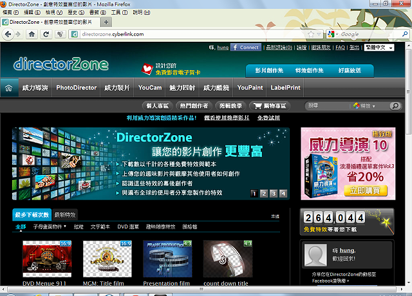Click the directorZone logo
Screen dimensions: 412x296
61,64
